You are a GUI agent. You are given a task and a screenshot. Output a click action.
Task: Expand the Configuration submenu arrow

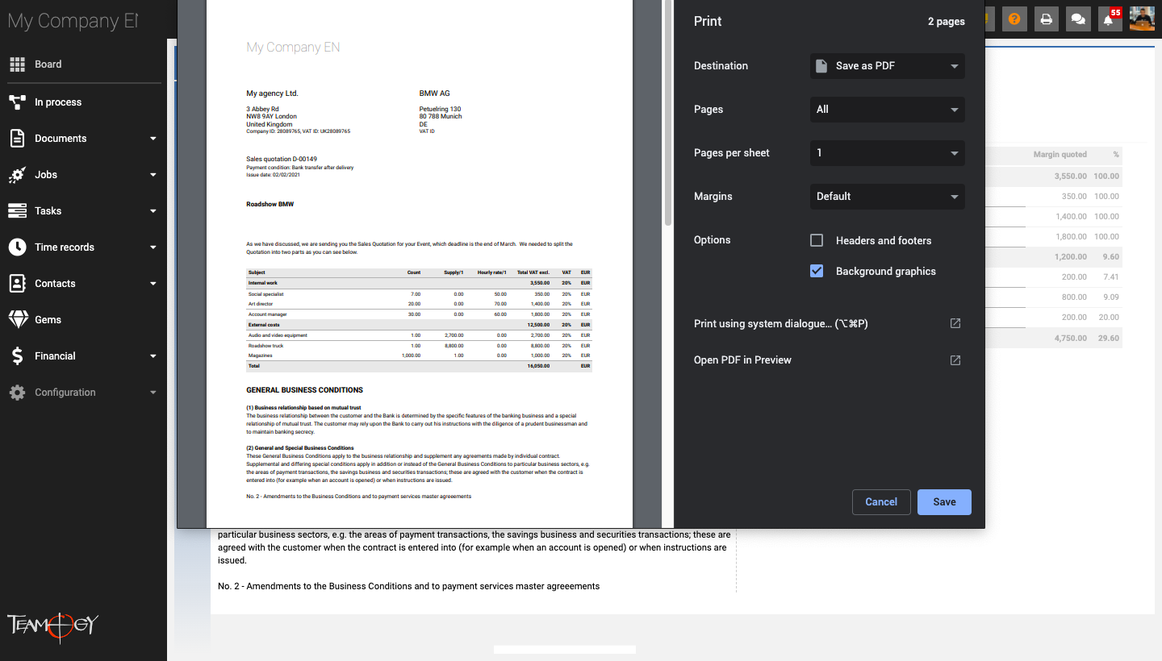(x=153, y=393)
